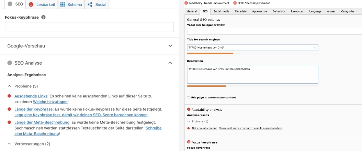Click the red bullet next to Länge der Meta-Beschreibung
Image resolution: width=362 pixels, height=151 pixels.
pyautogui.click(x=9, y=122)
